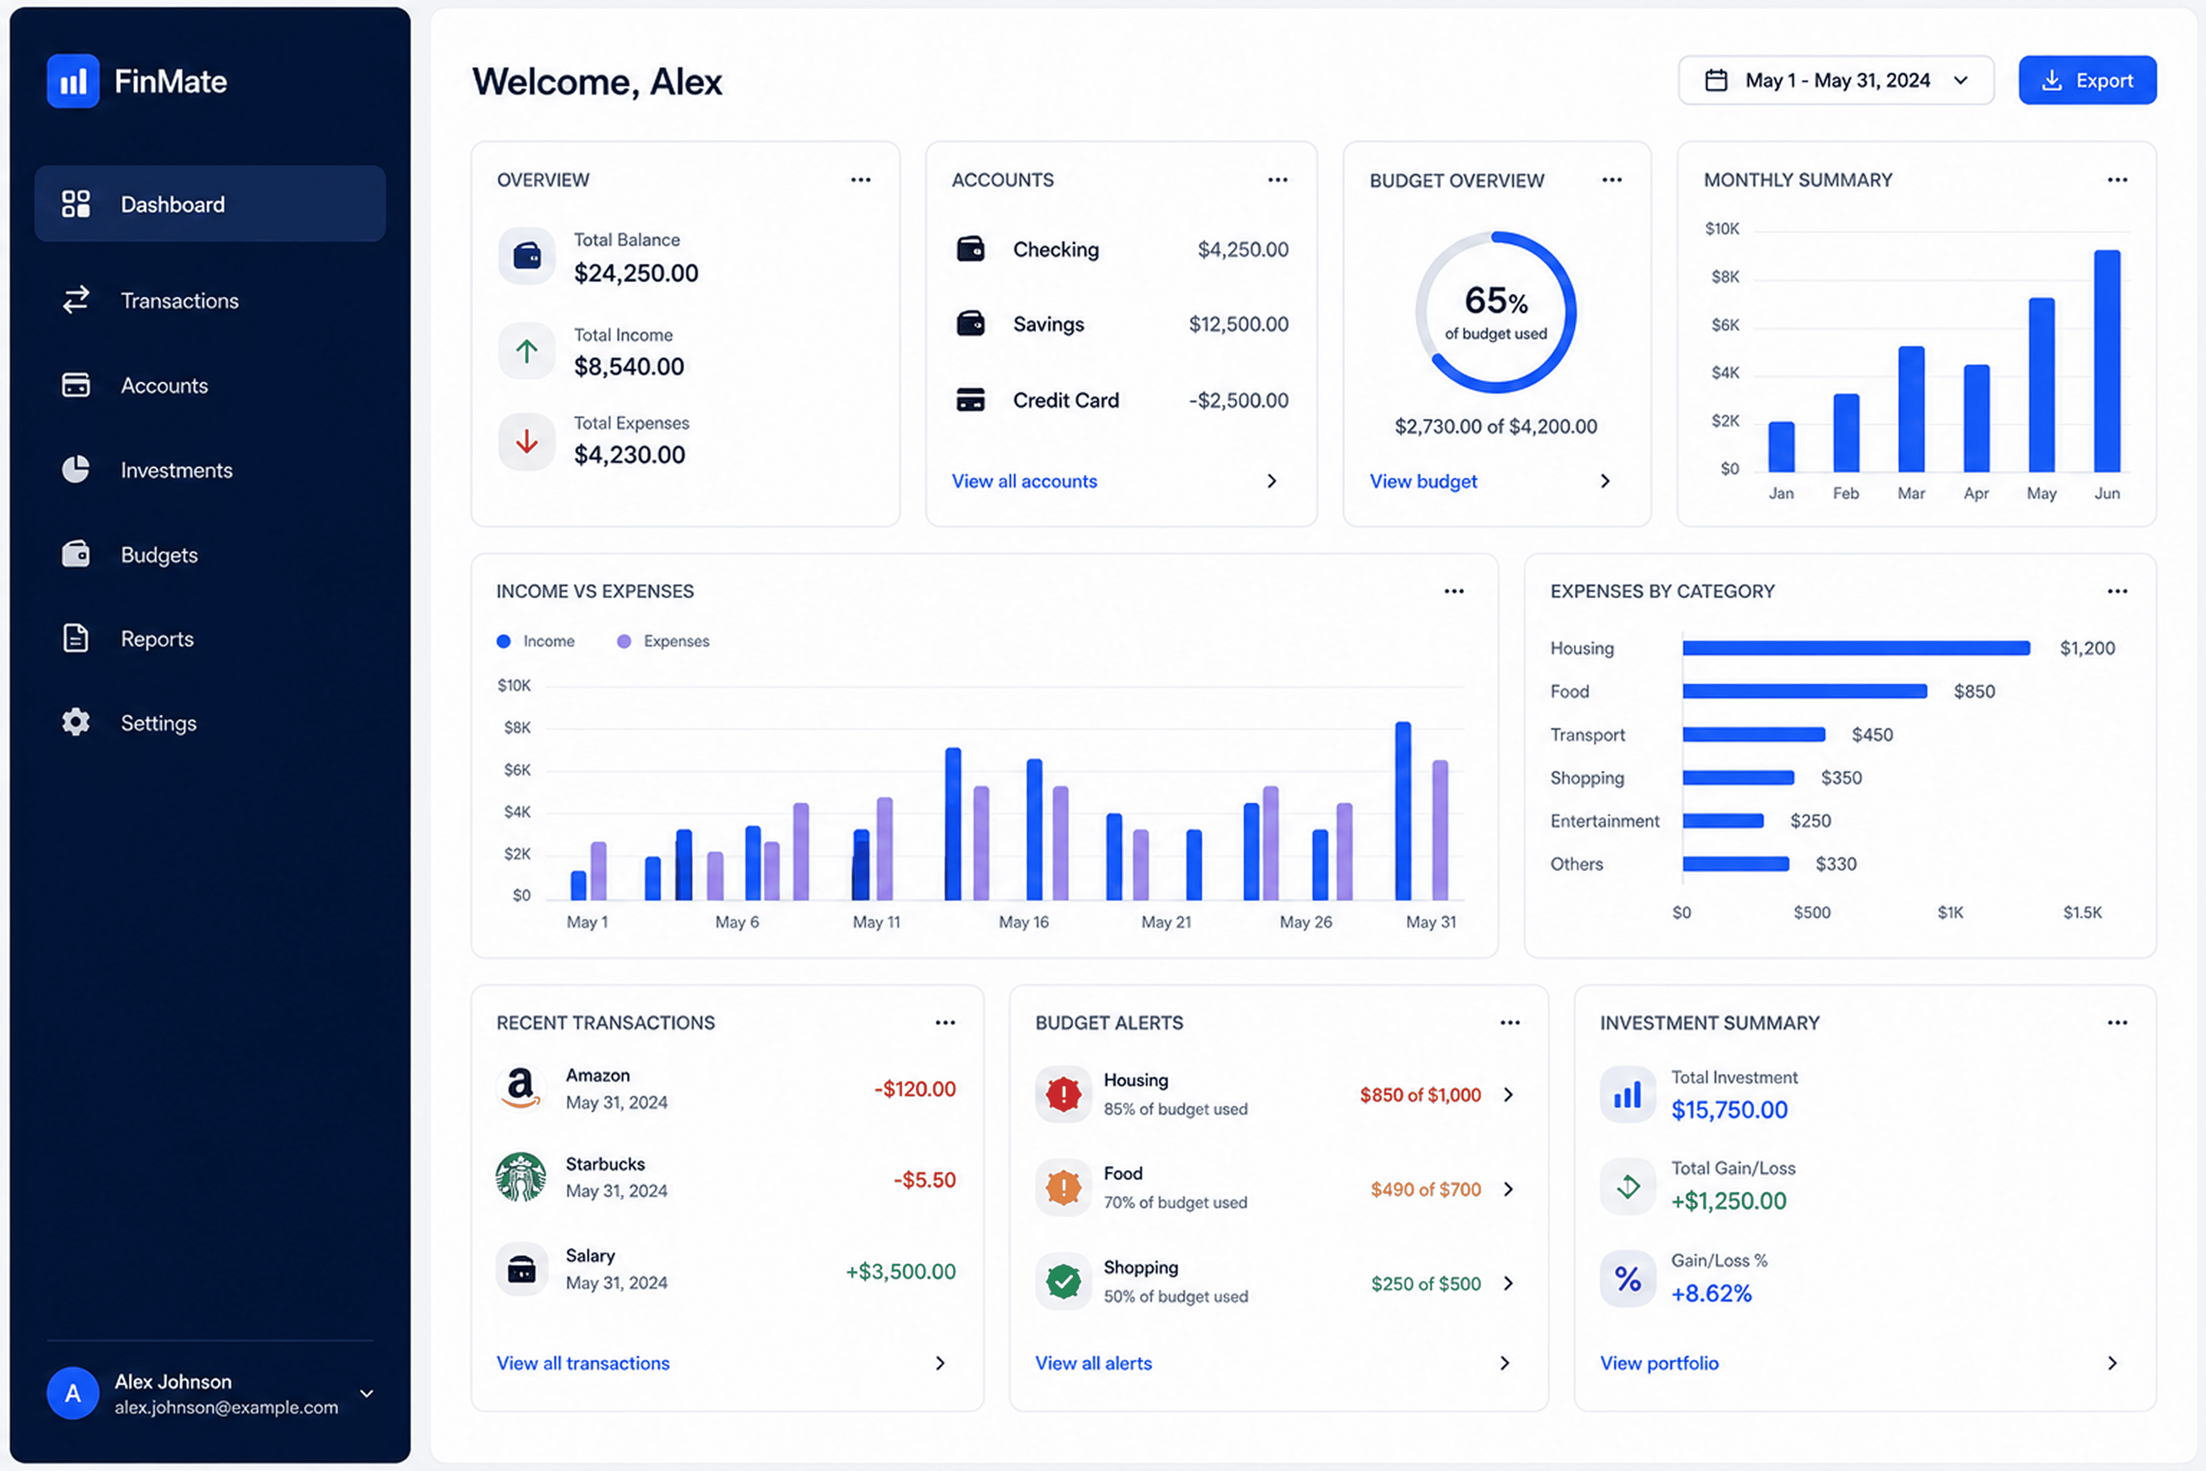Click the 65% budget used progress ring
The width and height of the screenshot is (2206, 1471).
(x=1495, y=313)
